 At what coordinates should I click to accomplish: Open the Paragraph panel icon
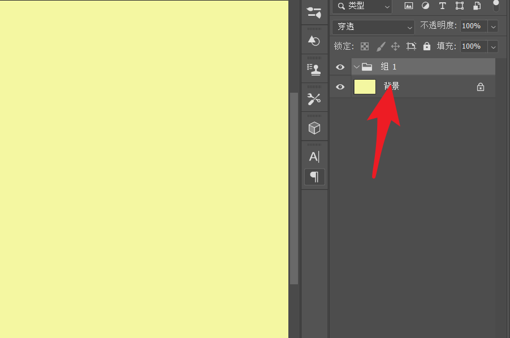(x=314, y=177)
